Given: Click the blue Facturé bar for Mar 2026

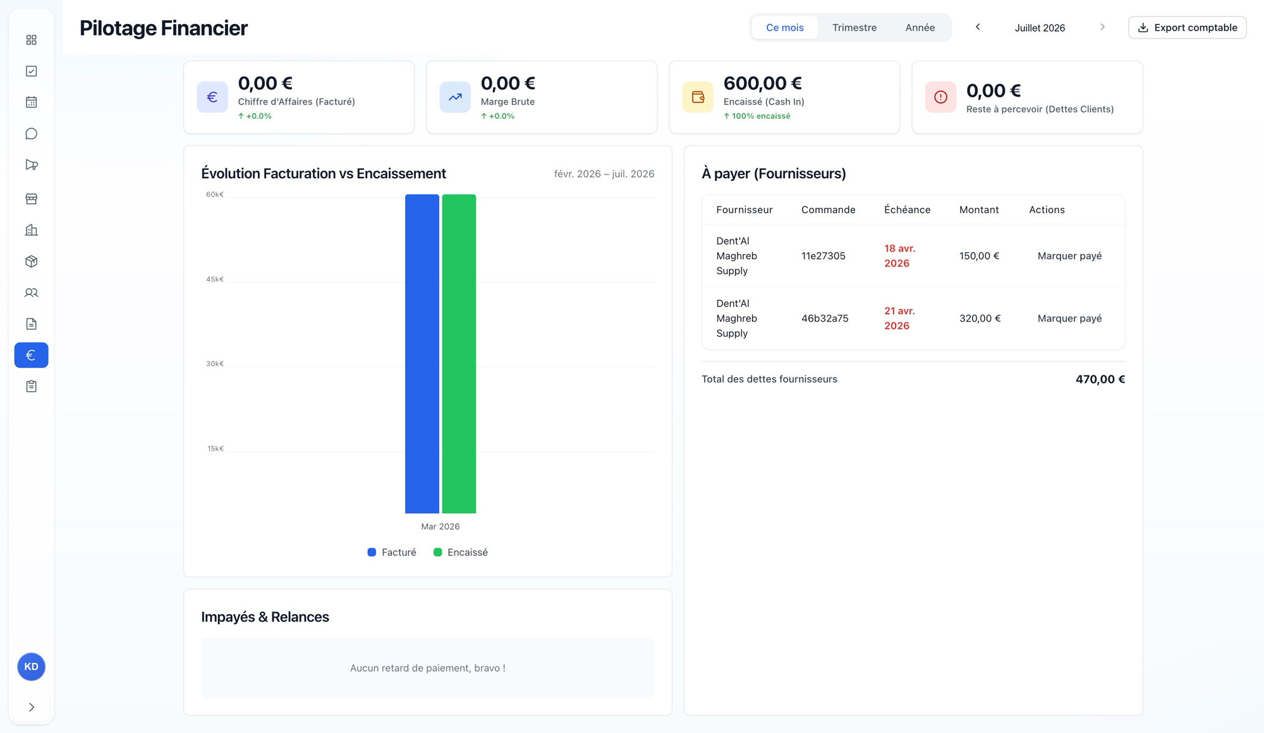Looking at the screenshot, I should click(x=422, y=354).
